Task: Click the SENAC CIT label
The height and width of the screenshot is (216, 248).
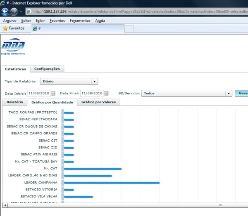Action: tap(48, 141)
